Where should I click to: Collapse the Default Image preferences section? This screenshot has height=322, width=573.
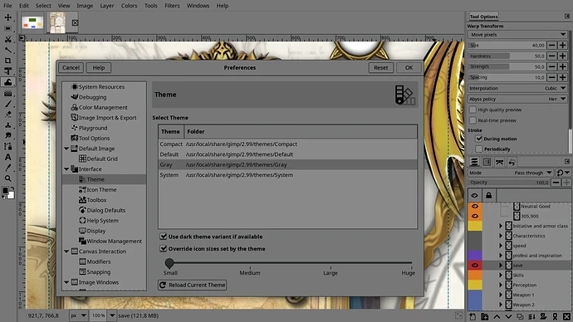(x=66, y=149)
